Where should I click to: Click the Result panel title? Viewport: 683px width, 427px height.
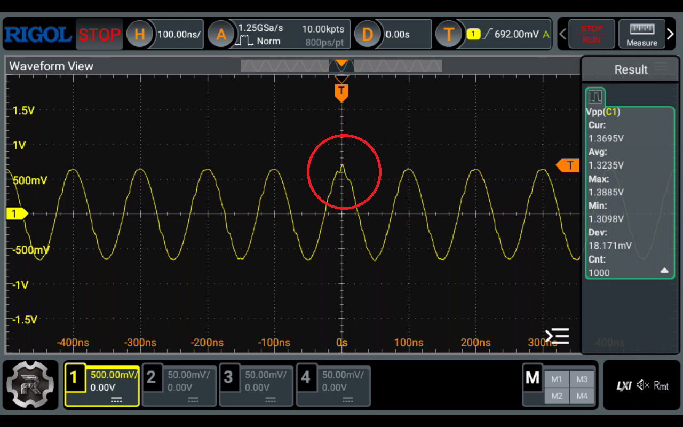pyautogui.click(x=631, y=69)
